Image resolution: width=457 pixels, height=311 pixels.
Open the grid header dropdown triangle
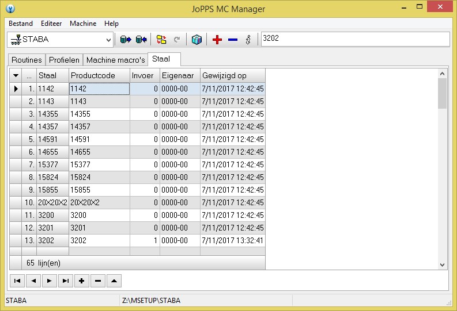point(16,75)
